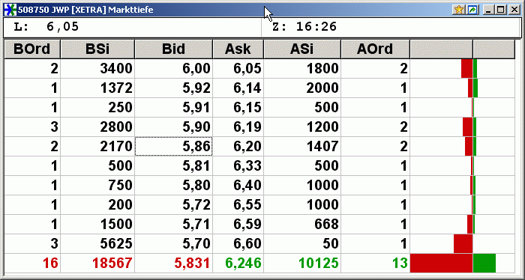
Task: Select bid size 2800
Action: [97, 127]
